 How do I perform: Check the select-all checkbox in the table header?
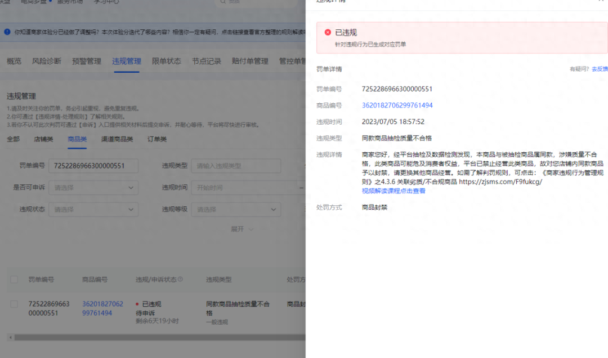pos(14,279)
